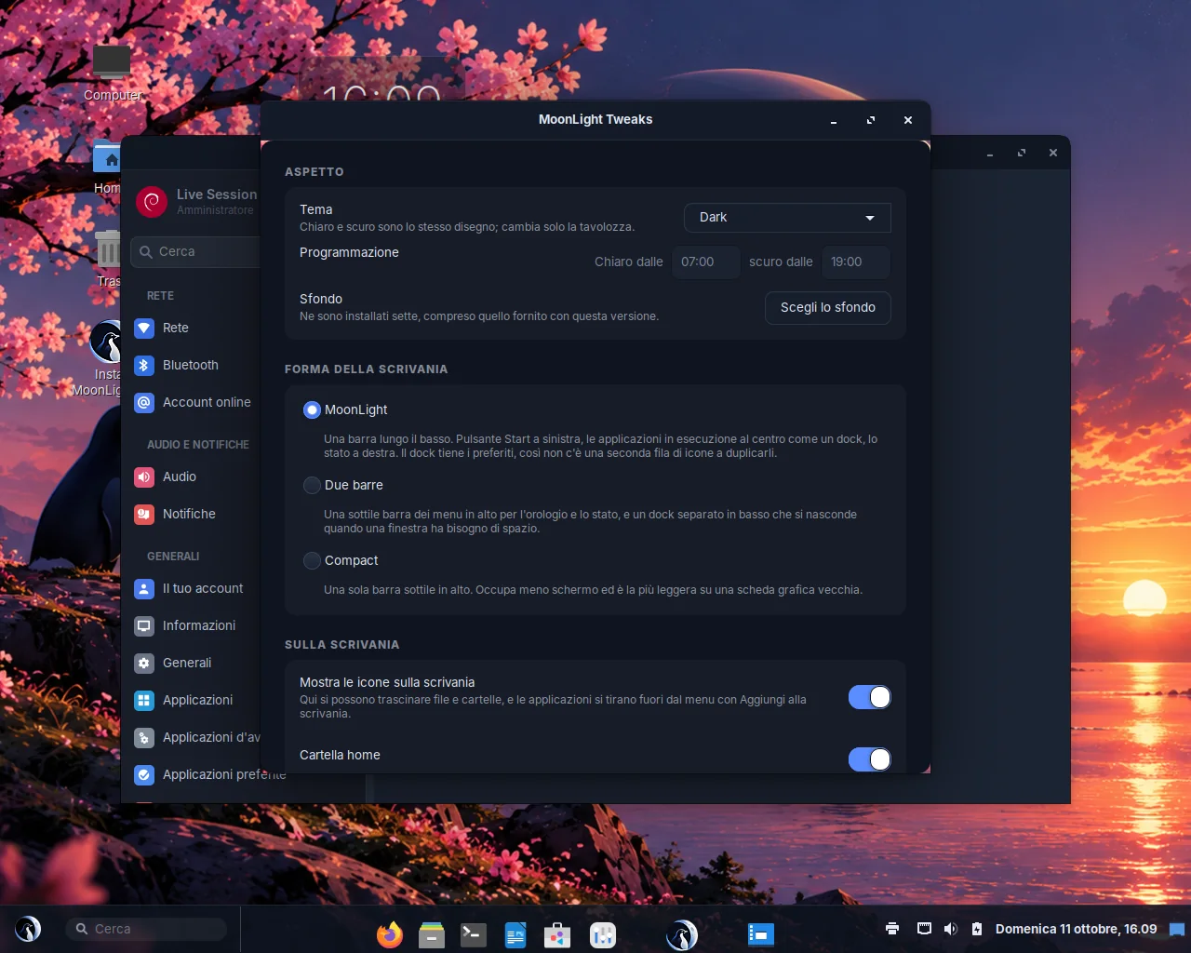1191x953 pixels.
Task: Click the taskbar date and clock
Action: tap(1076, 929)
